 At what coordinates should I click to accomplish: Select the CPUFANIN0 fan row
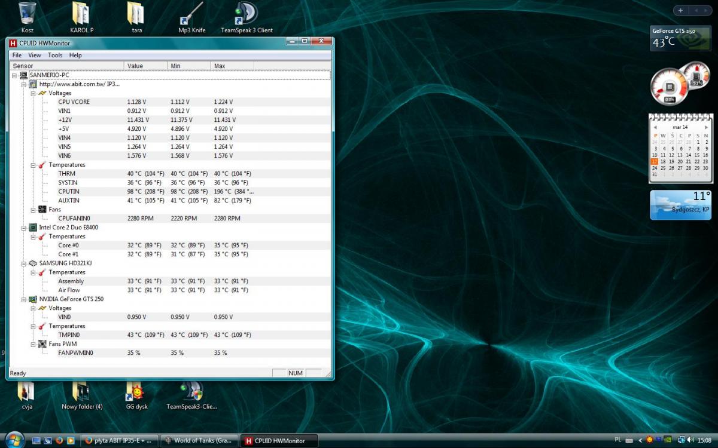(x=171, y=219)
